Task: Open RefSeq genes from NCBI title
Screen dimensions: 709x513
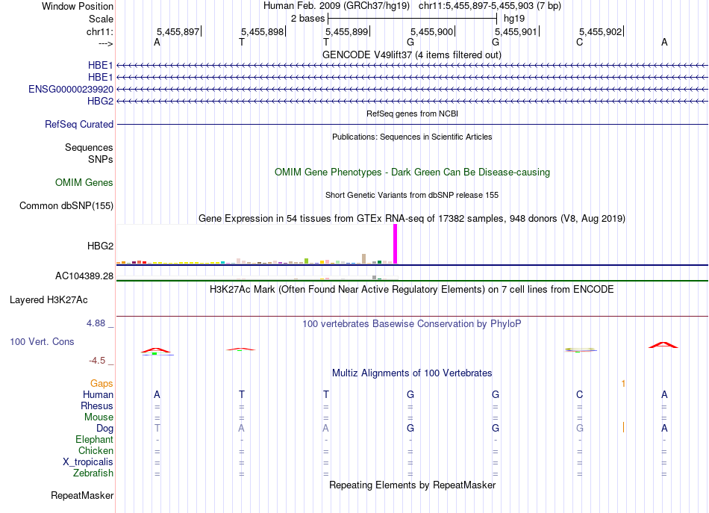Action: [x=412, y=114]
